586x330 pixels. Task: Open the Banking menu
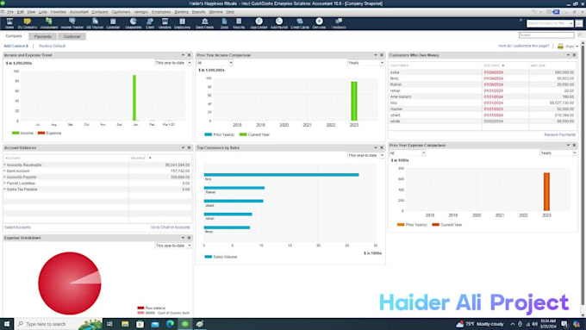click(181, 12)
